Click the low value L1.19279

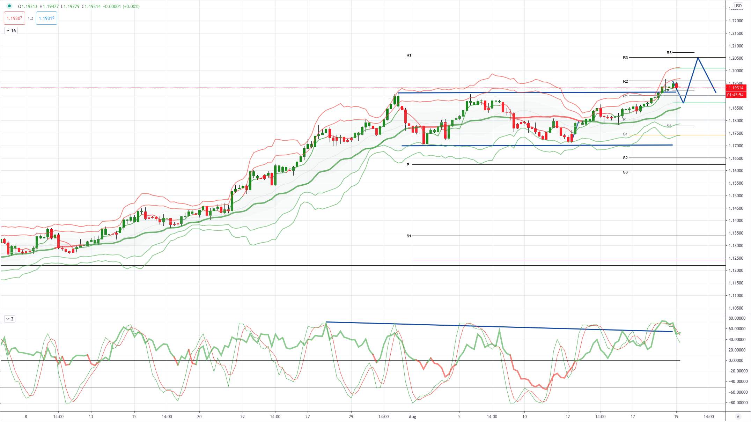click(70, 6)
